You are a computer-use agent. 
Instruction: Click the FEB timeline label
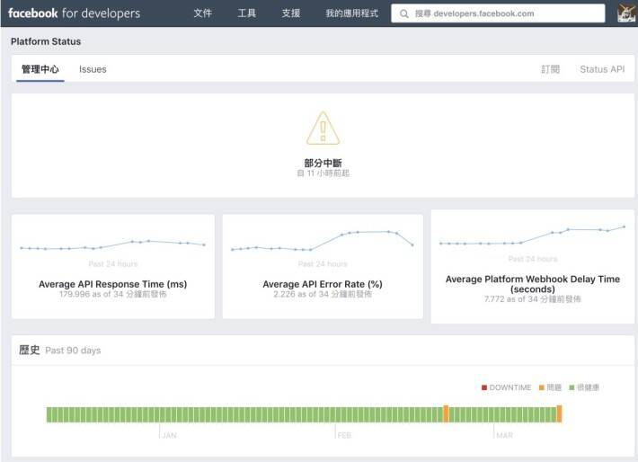click(344, 436)
